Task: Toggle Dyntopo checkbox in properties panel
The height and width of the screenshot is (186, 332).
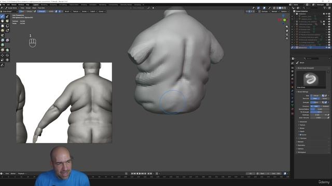Action: (x=299, y=138)
